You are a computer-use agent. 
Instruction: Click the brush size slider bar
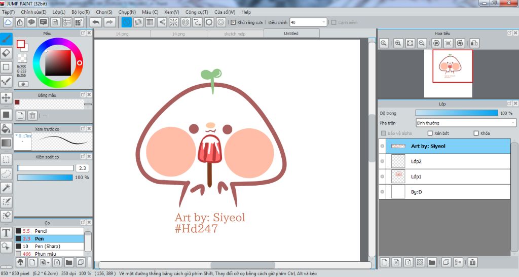click(x=45, y=168)
